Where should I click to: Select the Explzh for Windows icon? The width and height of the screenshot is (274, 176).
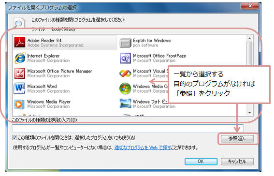pos(125,43)
